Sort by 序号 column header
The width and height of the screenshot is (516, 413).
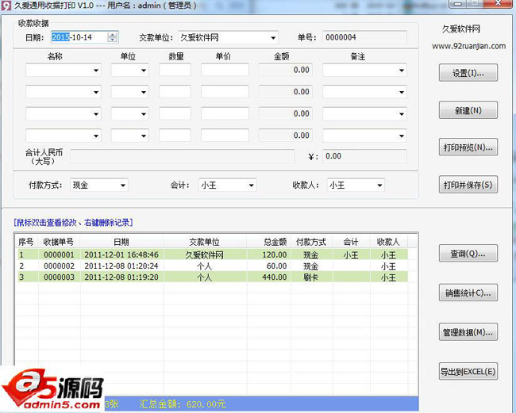pyautogui.click(x=26, y=242)
